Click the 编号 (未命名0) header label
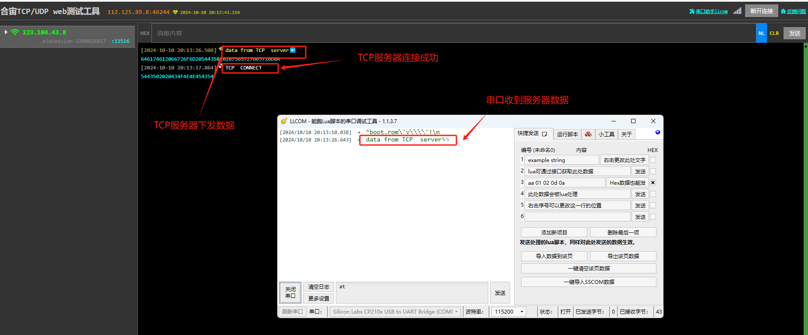The width and height of the screenshot is (808, 335). pyautogui.click(x=538, y=150)
